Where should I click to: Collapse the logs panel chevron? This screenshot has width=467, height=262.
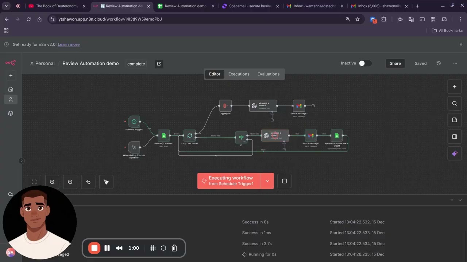(x=460, y=200)
